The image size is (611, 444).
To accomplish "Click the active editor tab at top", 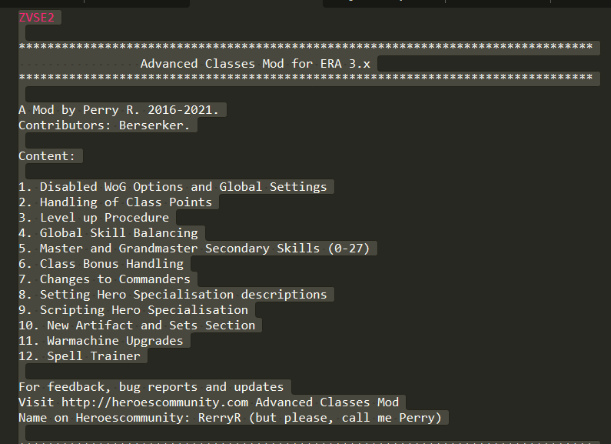I will coord(256,3).
